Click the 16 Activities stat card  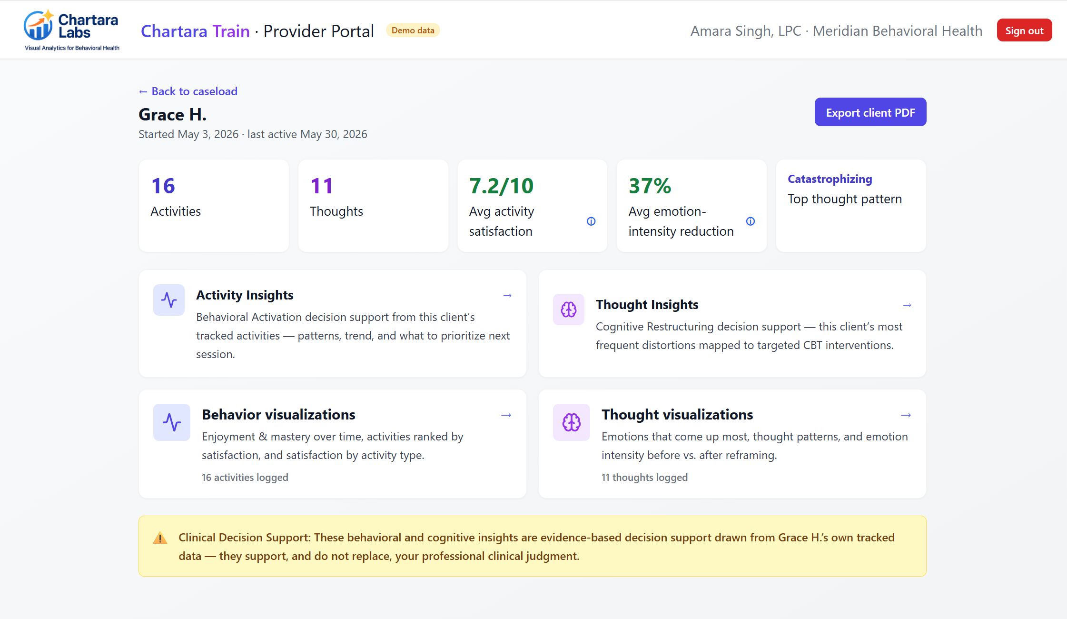214,206
